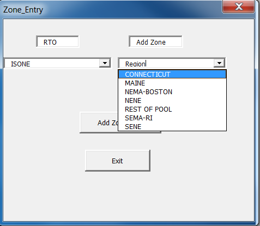Pick SENE in the zone list
260x226 pixels.
[x=172, y=126]
